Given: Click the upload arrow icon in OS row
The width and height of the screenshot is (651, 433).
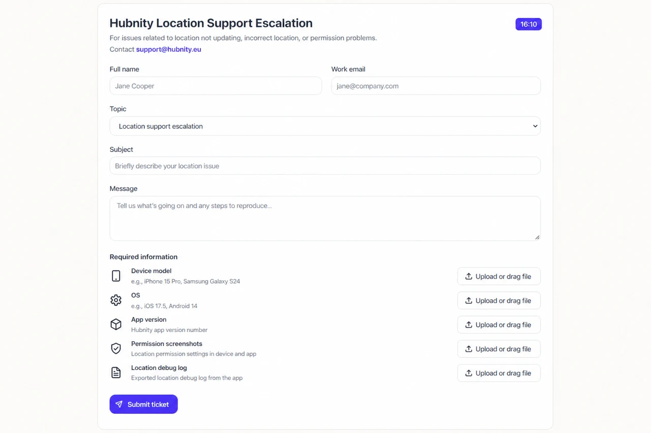Looking at the screenshot, I should [469, 301].
